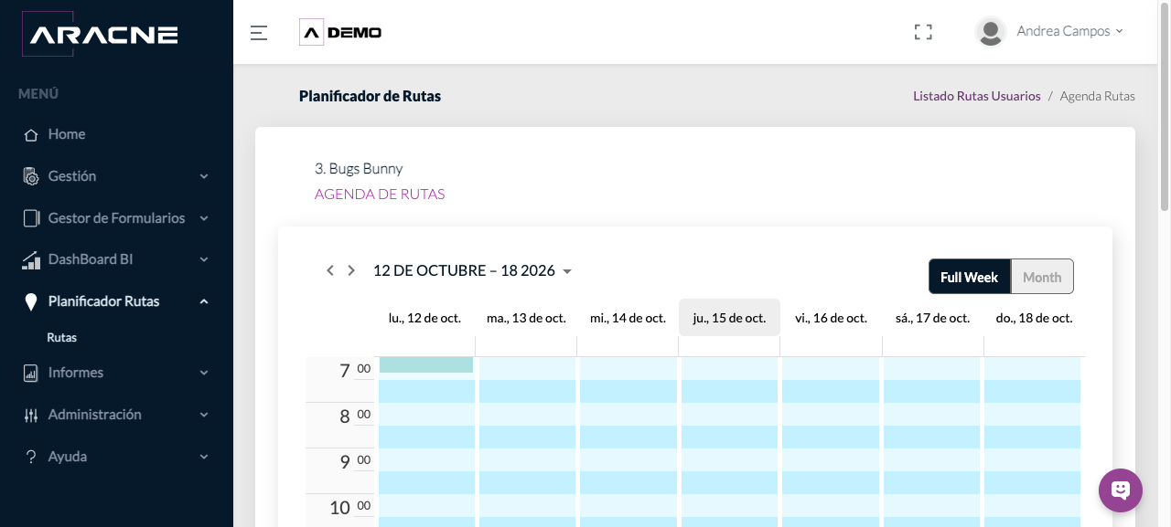1171x527 pixels.
Task: Go to previous week arrow
Action: [x=330, y=270]
